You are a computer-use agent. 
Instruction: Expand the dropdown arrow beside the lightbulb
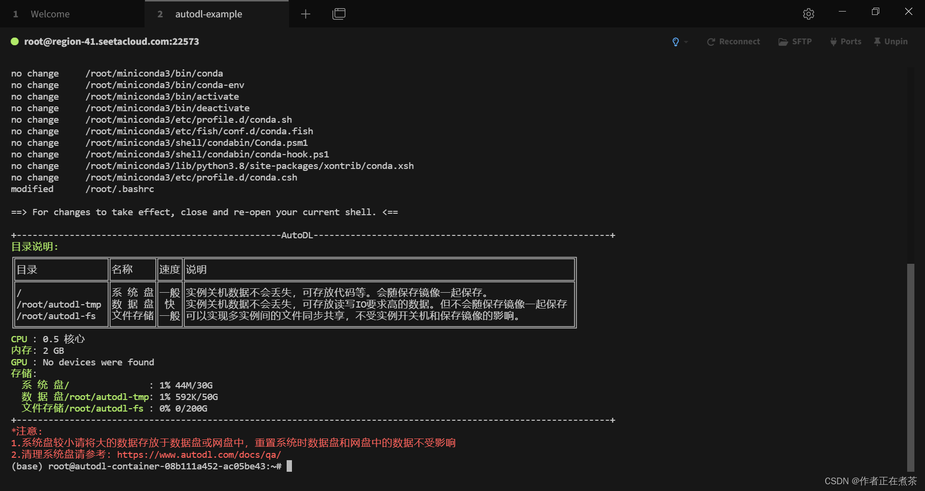686,42
